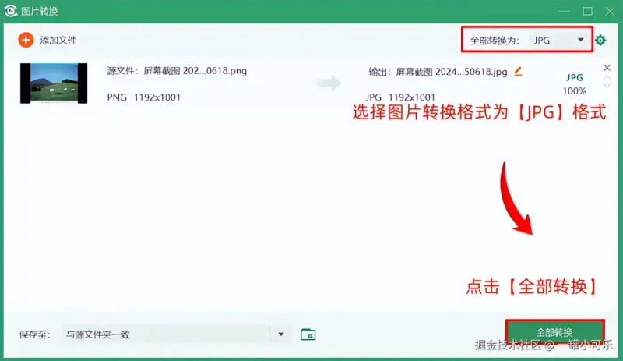
Task: Move the file up using the up arrow
Action: point(607,78)
